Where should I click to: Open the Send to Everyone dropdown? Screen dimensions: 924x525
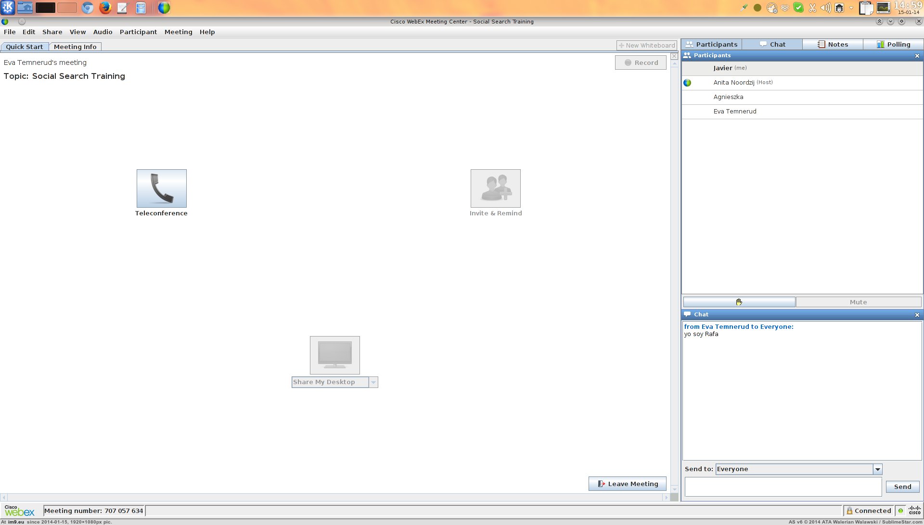coord(877,469)
